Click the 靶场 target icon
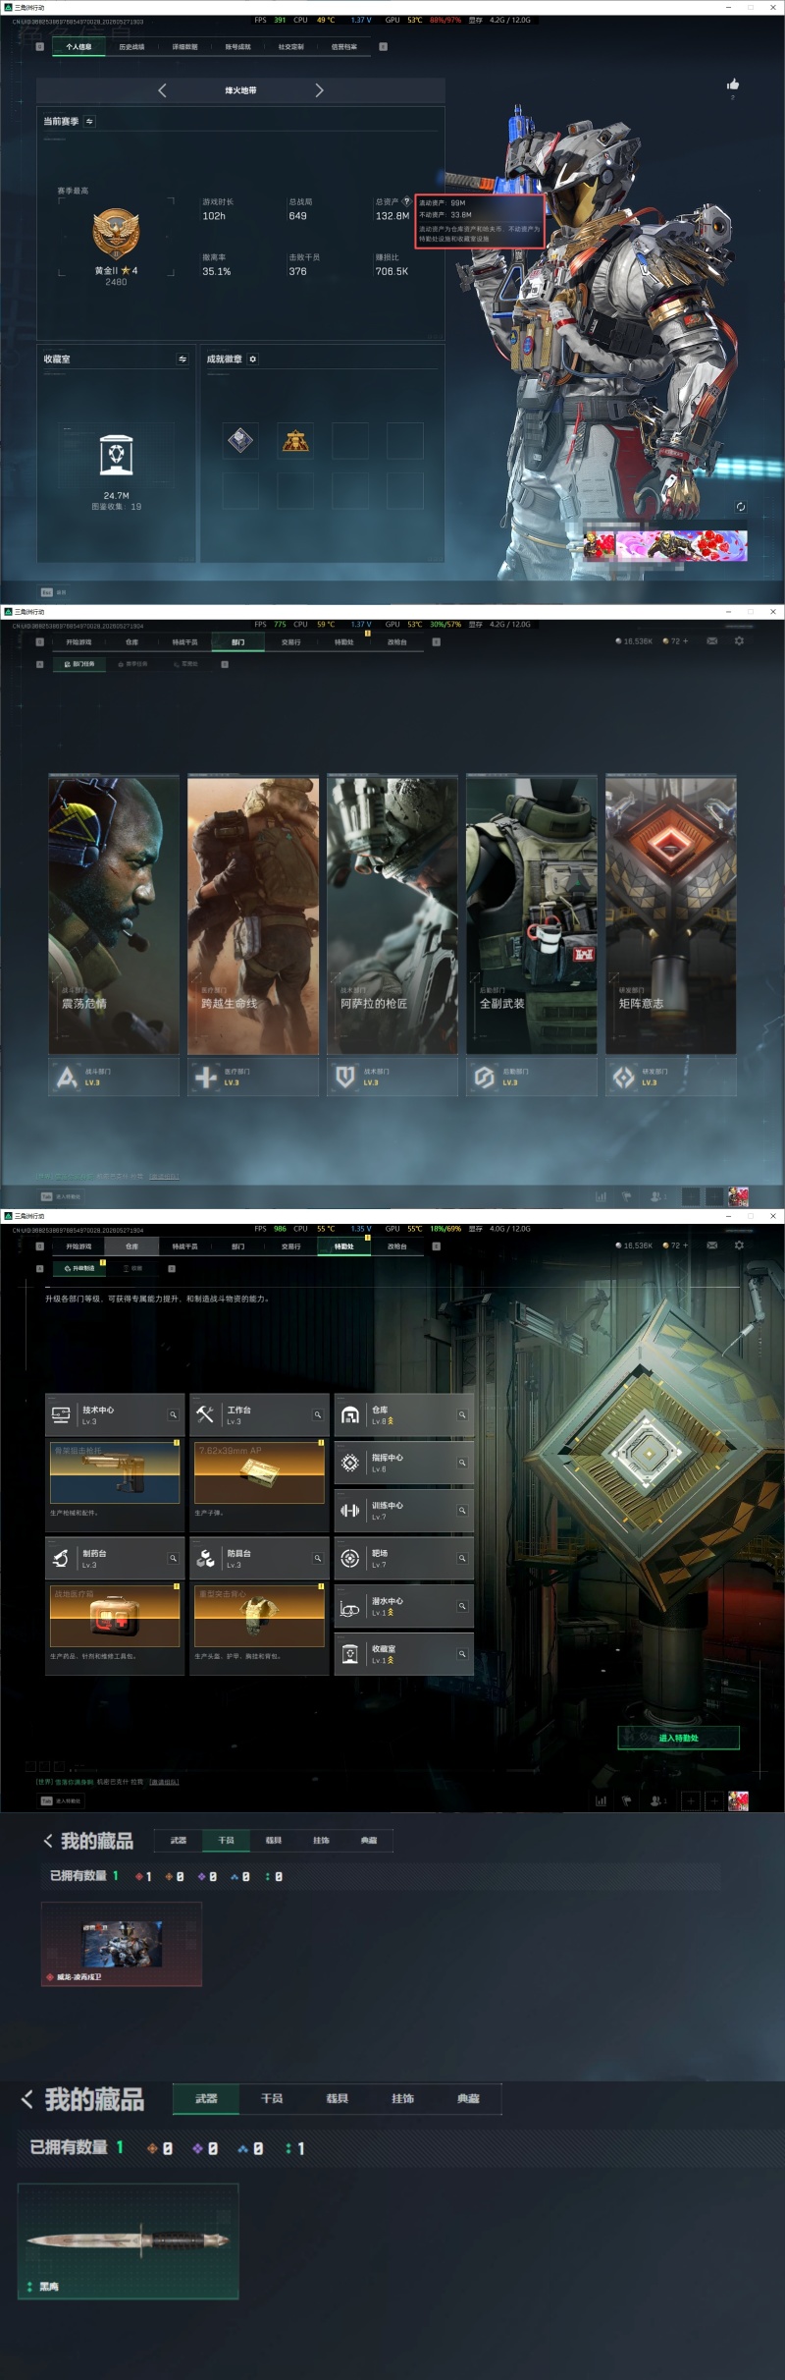This screenshot has height=2380, width=785. pos(350,1558)
